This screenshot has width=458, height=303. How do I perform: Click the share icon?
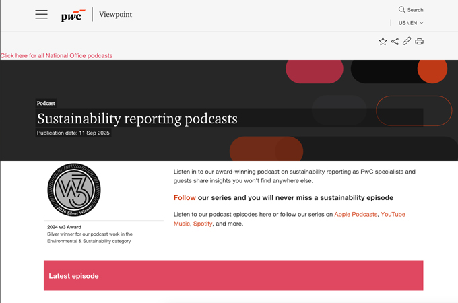tap(395, 42)
